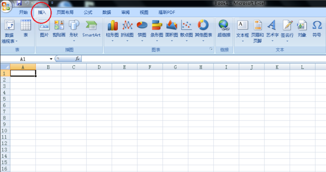The image size is (326, 172).
Task: Insert Header and Footer (页眉和页脚)
Action: pos(257,31)
